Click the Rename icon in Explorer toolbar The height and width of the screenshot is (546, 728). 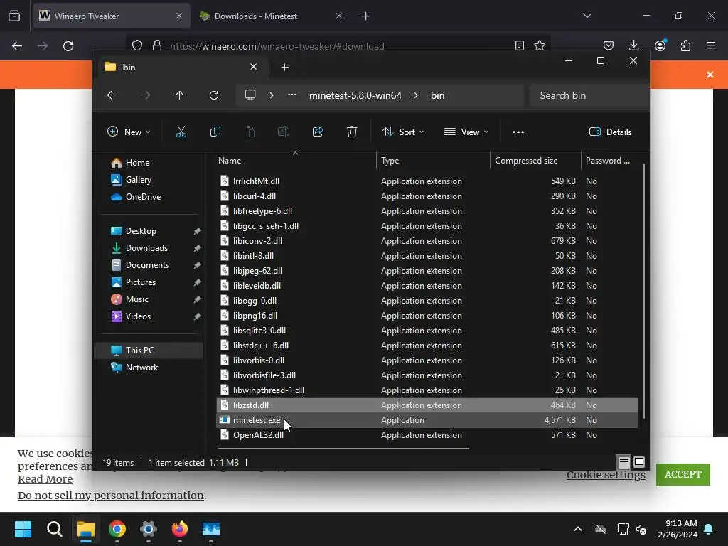tap(283, 132)
